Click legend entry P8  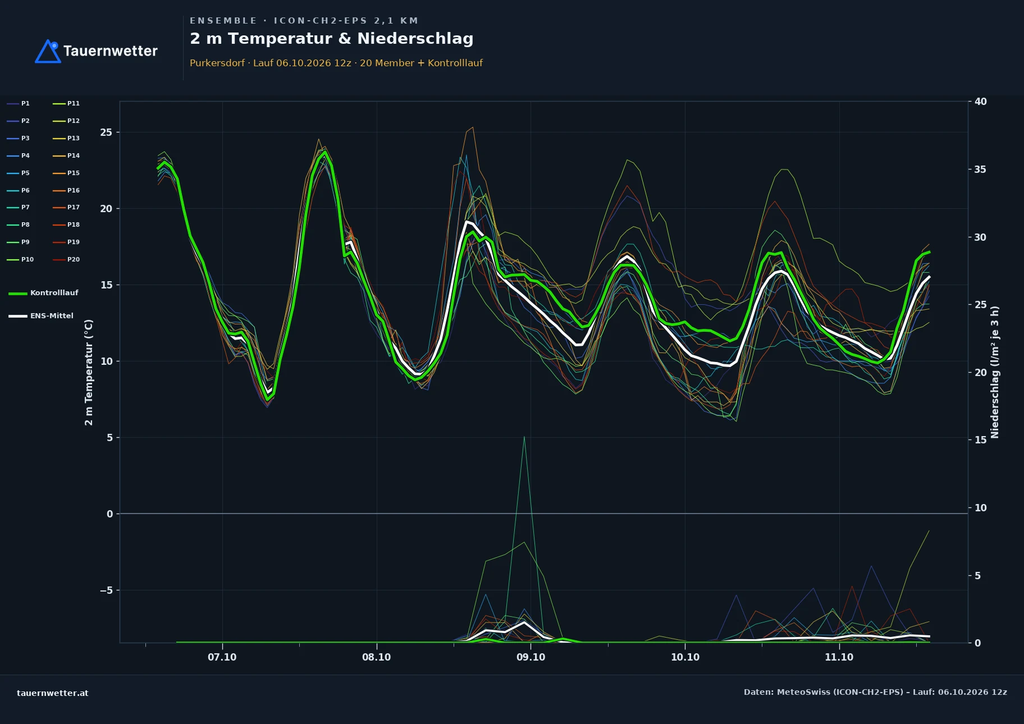[19, 224]
